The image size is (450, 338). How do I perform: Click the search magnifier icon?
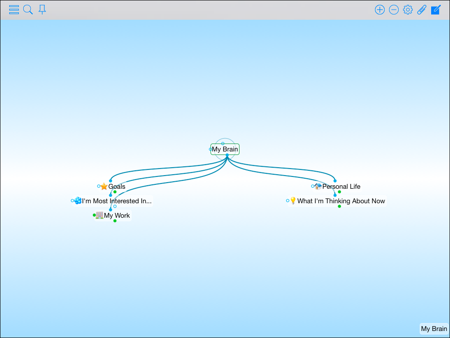click(x=28, y=10)
